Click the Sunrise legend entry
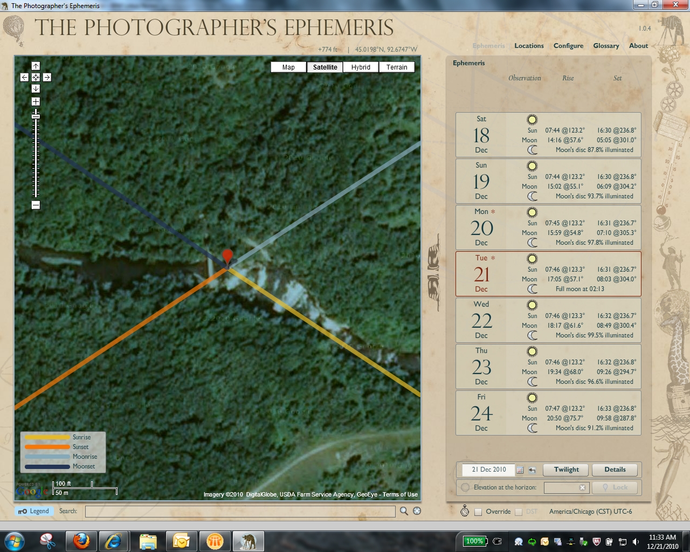The width and height of the screenshot is (690, 552). [x=58, y=437]
